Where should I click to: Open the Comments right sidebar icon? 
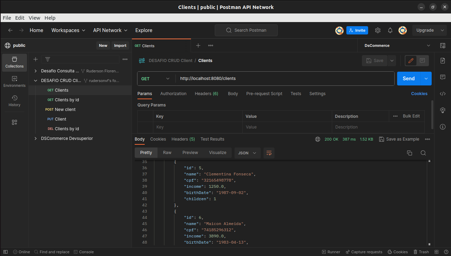(x=443, y=77)
